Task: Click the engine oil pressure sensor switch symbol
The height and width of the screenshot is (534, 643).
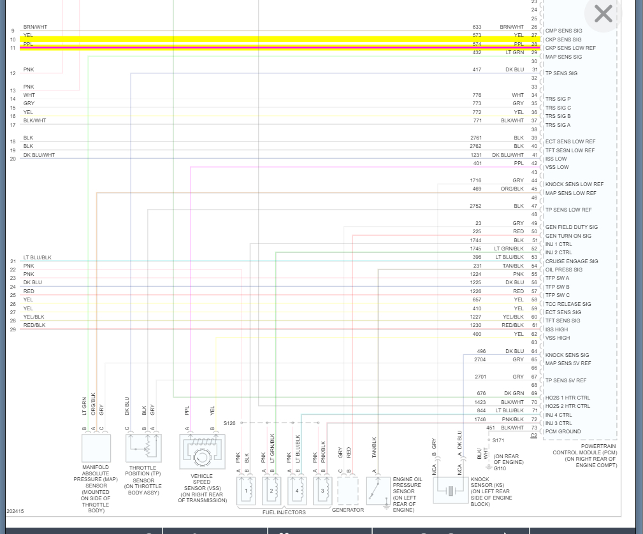Action: [x=378, y=491]
